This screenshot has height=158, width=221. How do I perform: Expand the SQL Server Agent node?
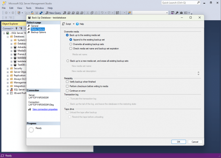8,90
